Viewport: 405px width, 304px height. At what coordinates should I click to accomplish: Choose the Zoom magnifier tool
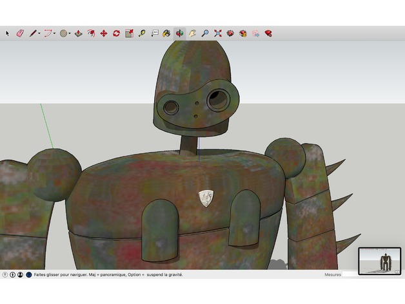pyautogui.click(x=205, y=33)
